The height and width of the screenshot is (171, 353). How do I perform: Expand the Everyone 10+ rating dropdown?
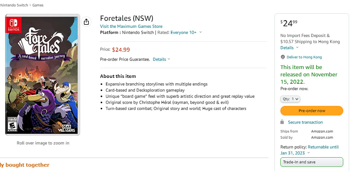200,32
